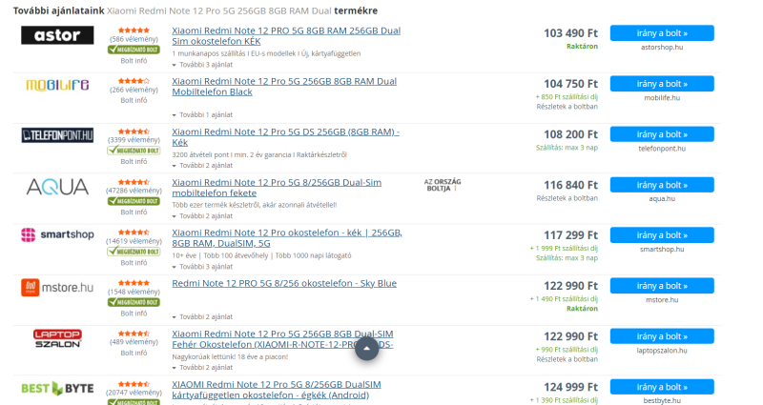Click the star rating for mstore.hu
Screen dimensions: 763x405
(x=134, y=283)
